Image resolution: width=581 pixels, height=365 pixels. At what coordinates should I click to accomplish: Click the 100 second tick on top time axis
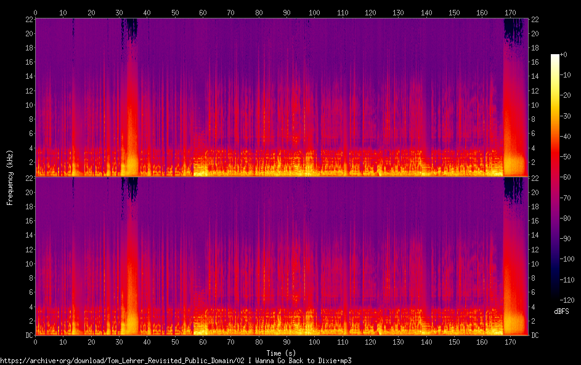point(314,12)
